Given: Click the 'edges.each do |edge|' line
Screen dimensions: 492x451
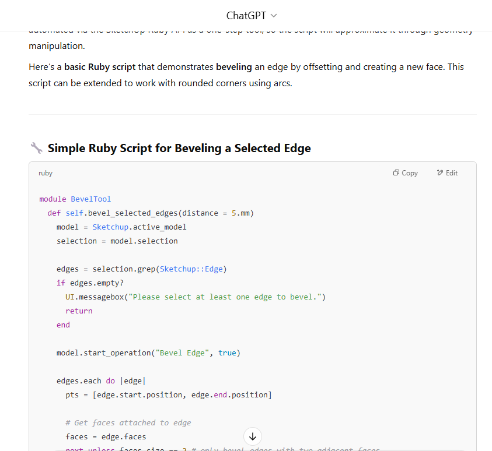Looking at the screenshot, I should point(101,380).
